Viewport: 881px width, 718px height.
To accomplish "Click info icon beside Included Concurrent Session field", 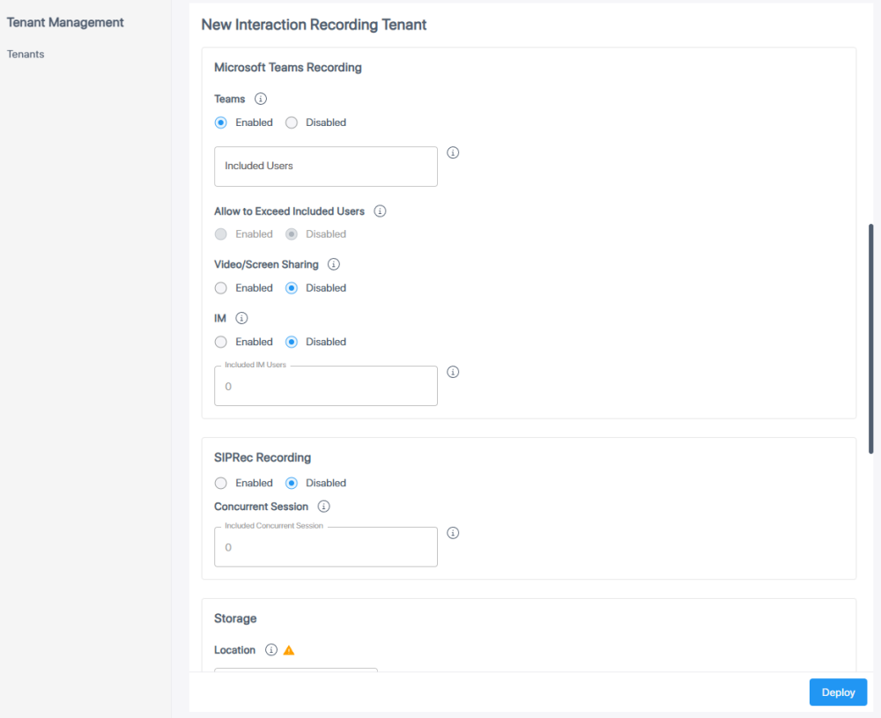I will 453,533.
